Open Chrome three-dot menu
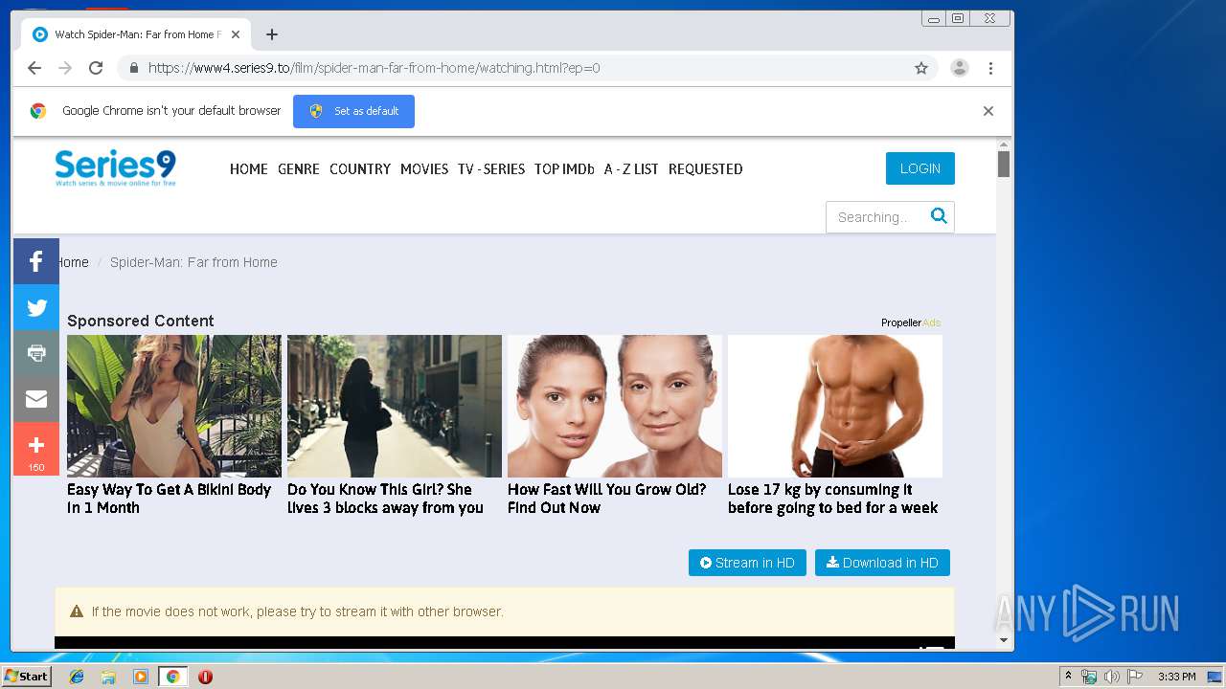This screenshot has width=1226, height=689. tap(990, 68)
